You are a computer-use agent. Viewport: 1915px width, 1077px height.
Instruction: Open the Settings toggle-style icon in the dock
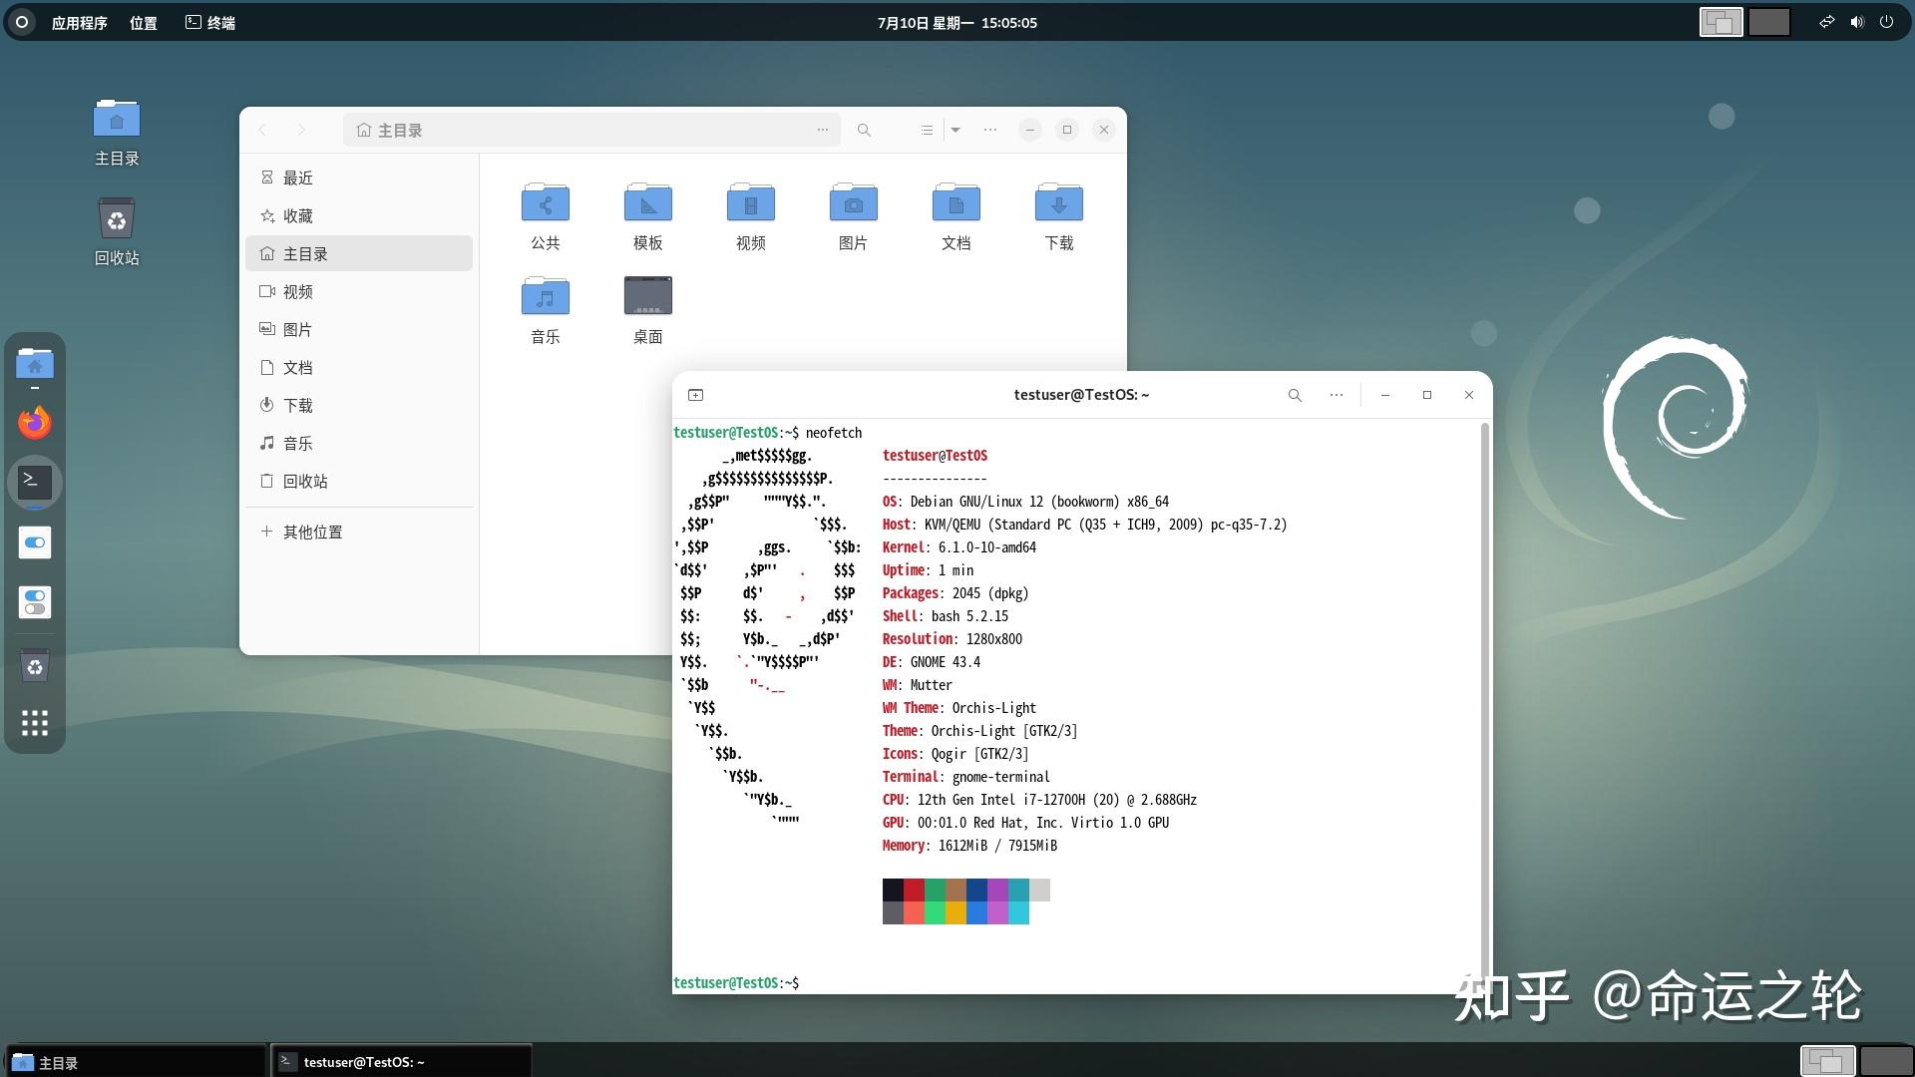coord(35,542)
